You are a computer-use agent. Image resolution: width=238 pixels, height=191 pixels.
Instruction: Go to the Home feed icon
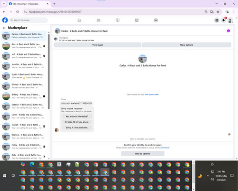(x=79, y=20)
